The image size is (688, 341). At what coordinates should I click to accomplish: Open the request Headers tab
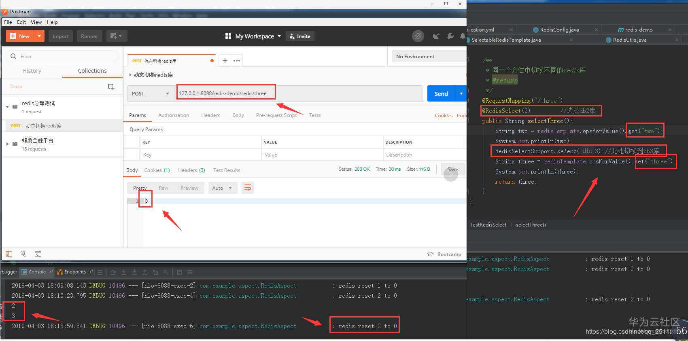(211, 115)
